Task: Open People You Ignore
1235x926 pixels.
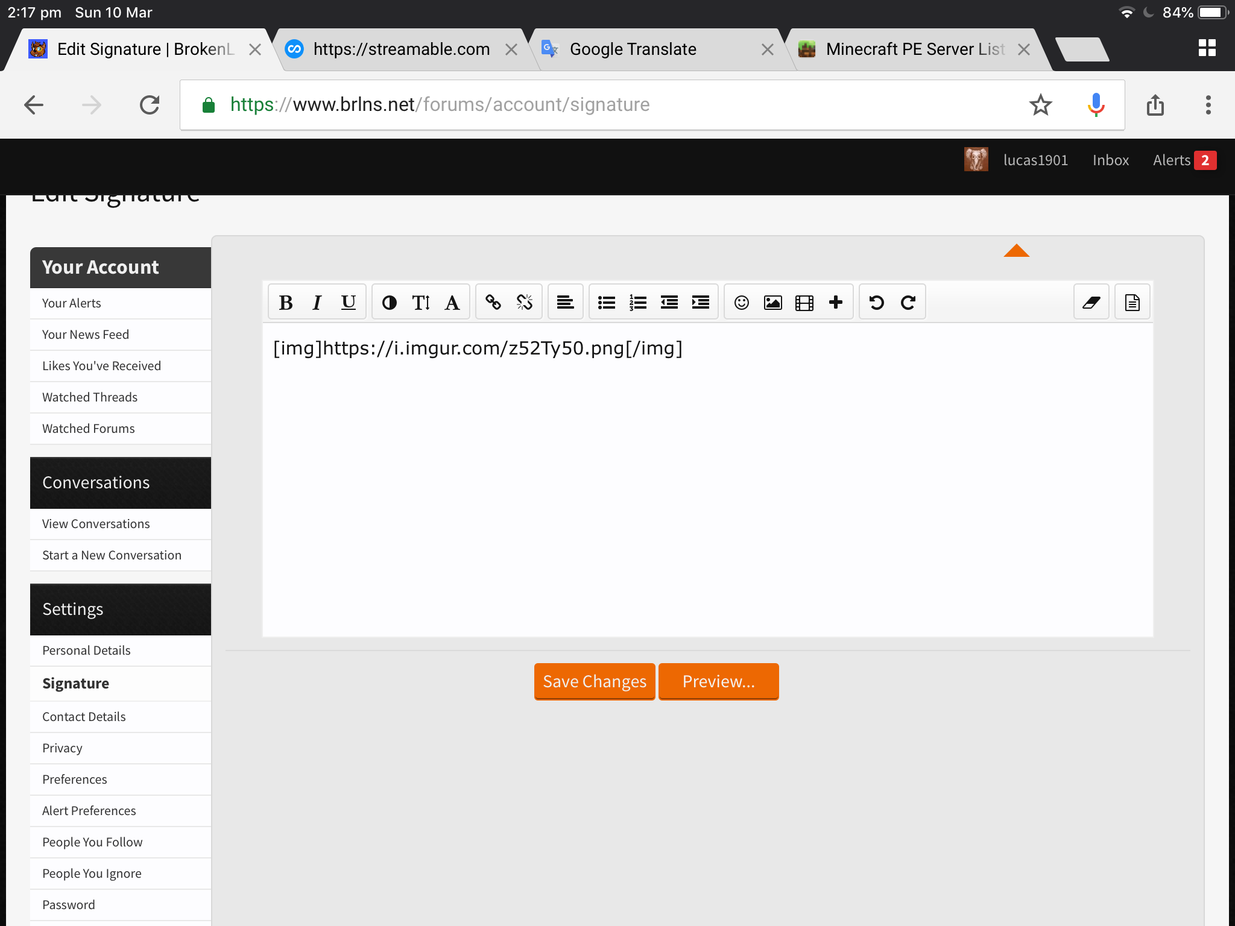Action: (121, 874)
